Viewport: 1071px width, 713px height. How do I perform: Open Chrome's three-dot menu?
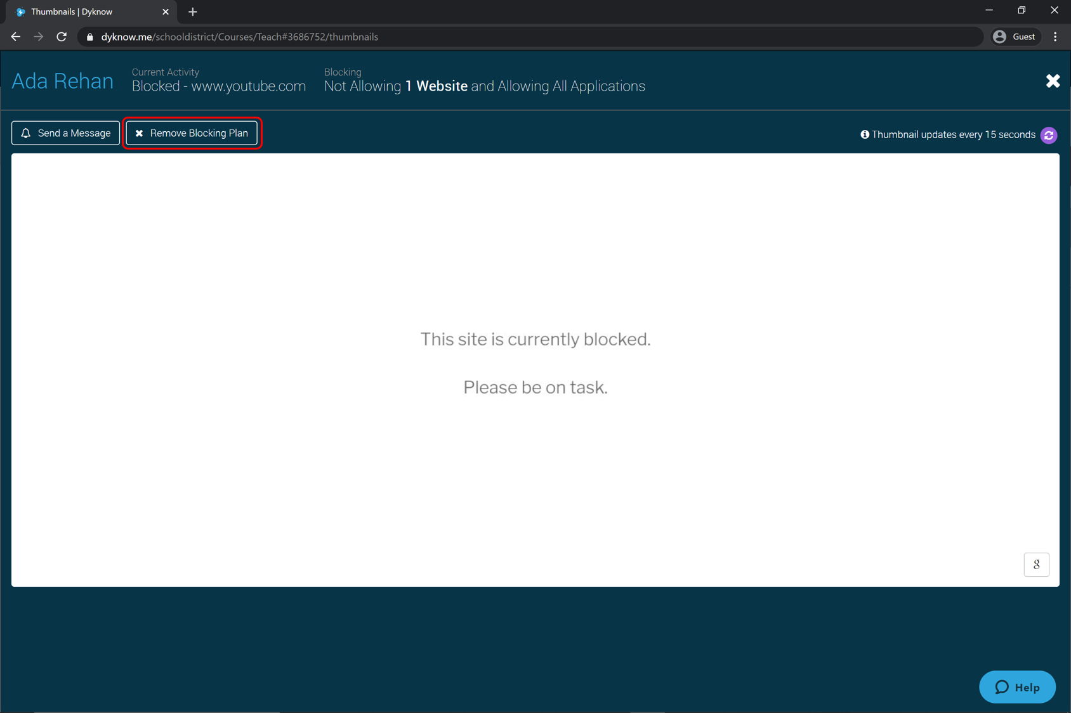(1055, 37)
